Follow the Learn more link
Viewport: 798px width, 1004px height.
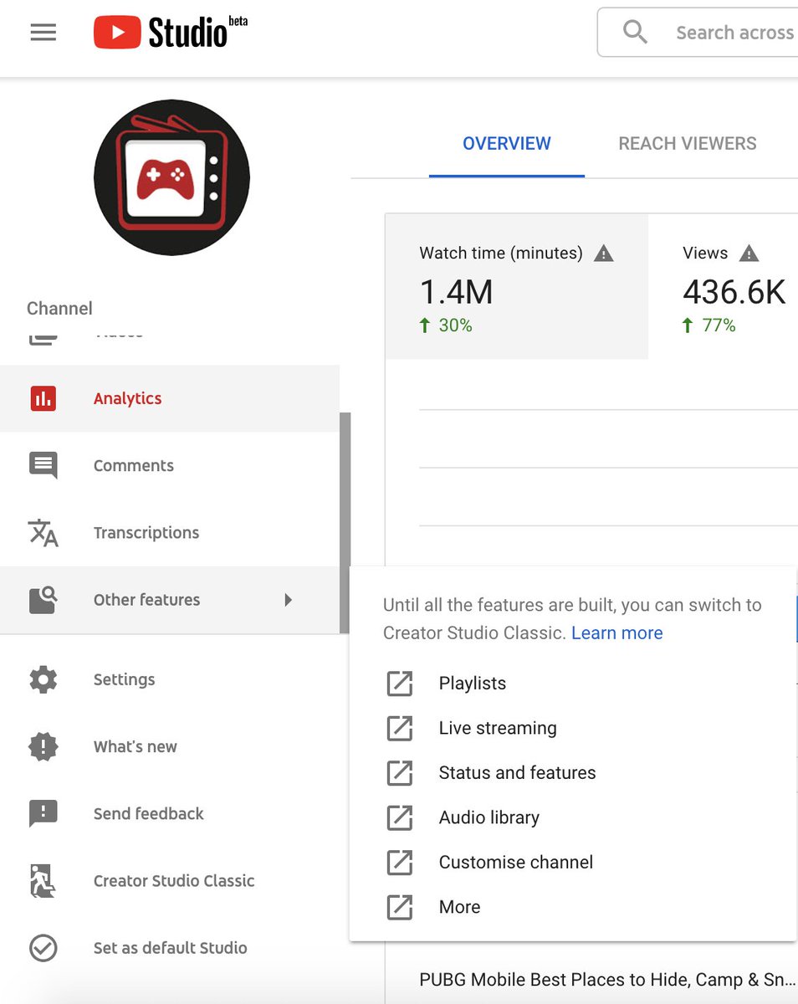pos(617,633)
